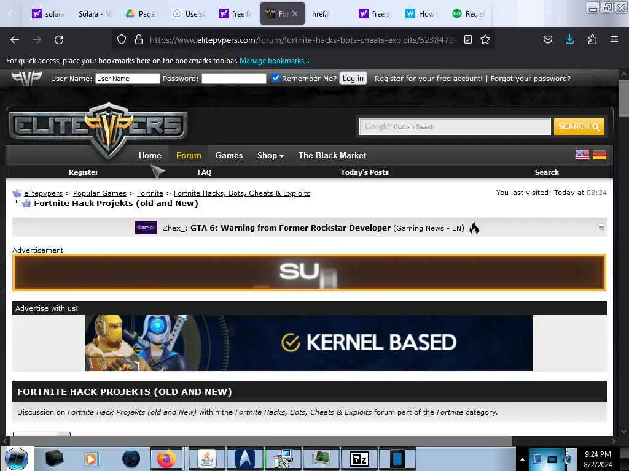Click in the Google Custom Search box
The height and width of the screenshot is (471, 629).
455,126
